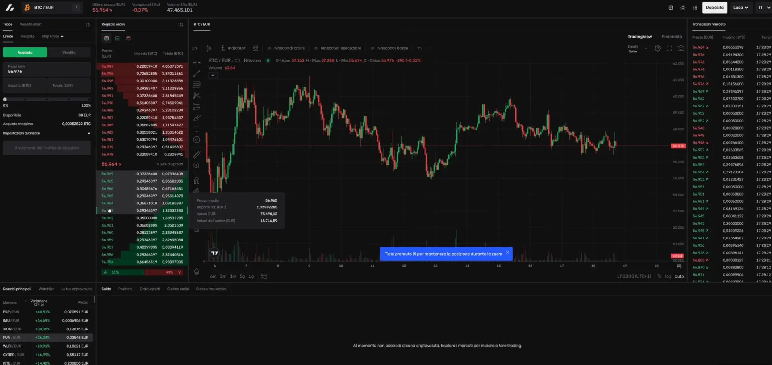Open the Stop limite order type dropdown
This screenshot has height=365, width=772.
point(52,37)
